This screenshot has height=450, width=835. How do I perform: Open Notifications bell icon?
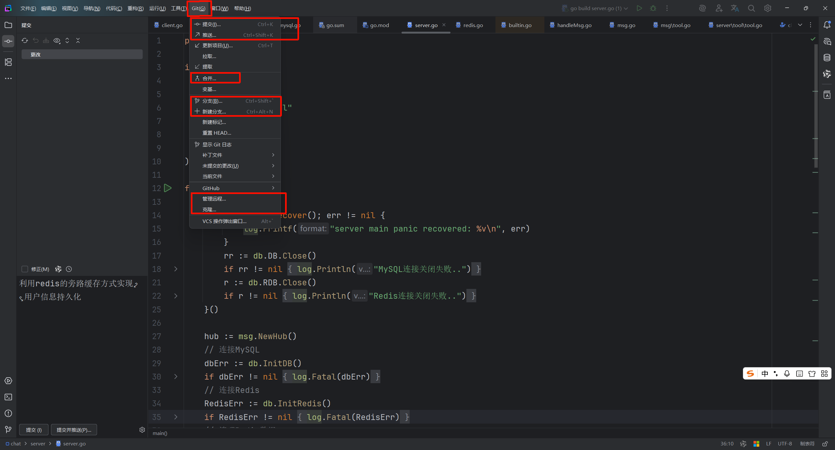click(827, 25)
